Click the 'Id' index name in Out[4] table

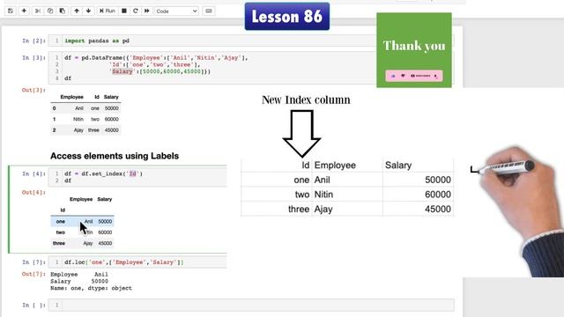pyautogui.click(x=63, y=210)
